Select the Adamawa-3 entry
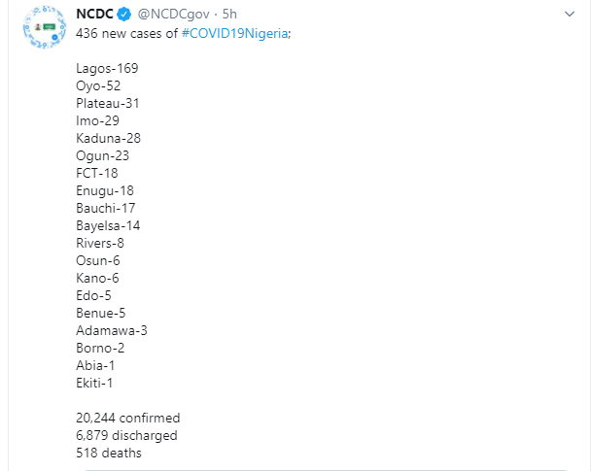Screen dimensions: 592x471 click(112, 330)
